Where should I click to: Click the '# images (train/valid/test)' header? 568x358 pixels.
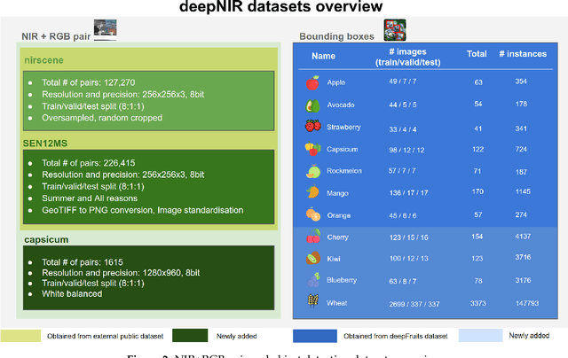coord(408,57)
